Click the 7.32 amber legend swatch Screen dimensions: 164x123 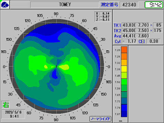tap(124, 63)
